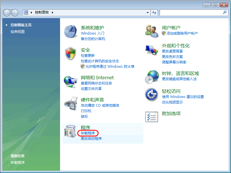231x173 pixels.
Task: Select 控制面板 in the address breadcrumb
Action: tap(42, 12)
